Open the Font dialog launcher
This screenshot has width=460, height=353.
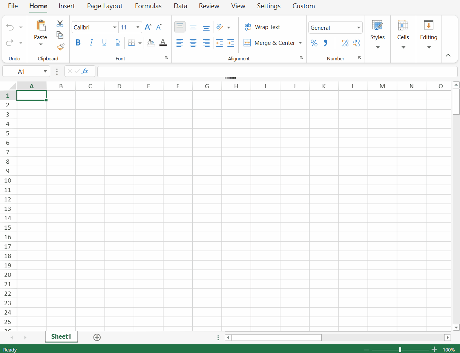[166, 58]
